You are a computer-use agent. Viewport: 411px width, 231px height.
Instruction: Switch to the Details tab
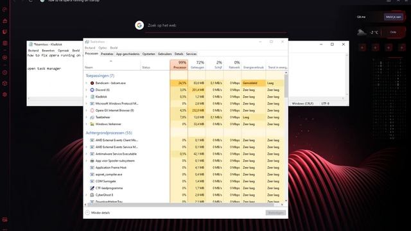[179, 54]
